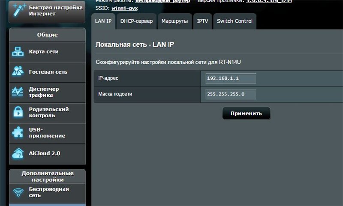
Task: Switch to the LAN IP tab
Action: click(x=103, y=21)
